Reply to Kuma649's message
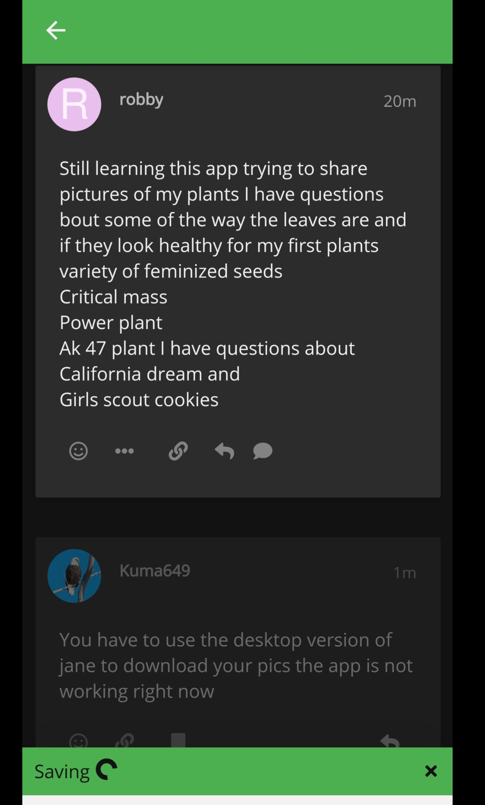Image resolution: width=485 pixels, height=805 pixels. click(390, 741)
